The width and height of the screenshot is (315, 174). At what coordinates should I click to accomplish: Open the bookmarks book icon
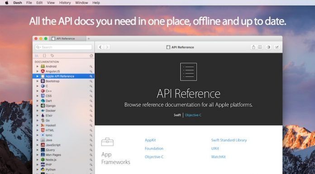(x=260, y=47)
